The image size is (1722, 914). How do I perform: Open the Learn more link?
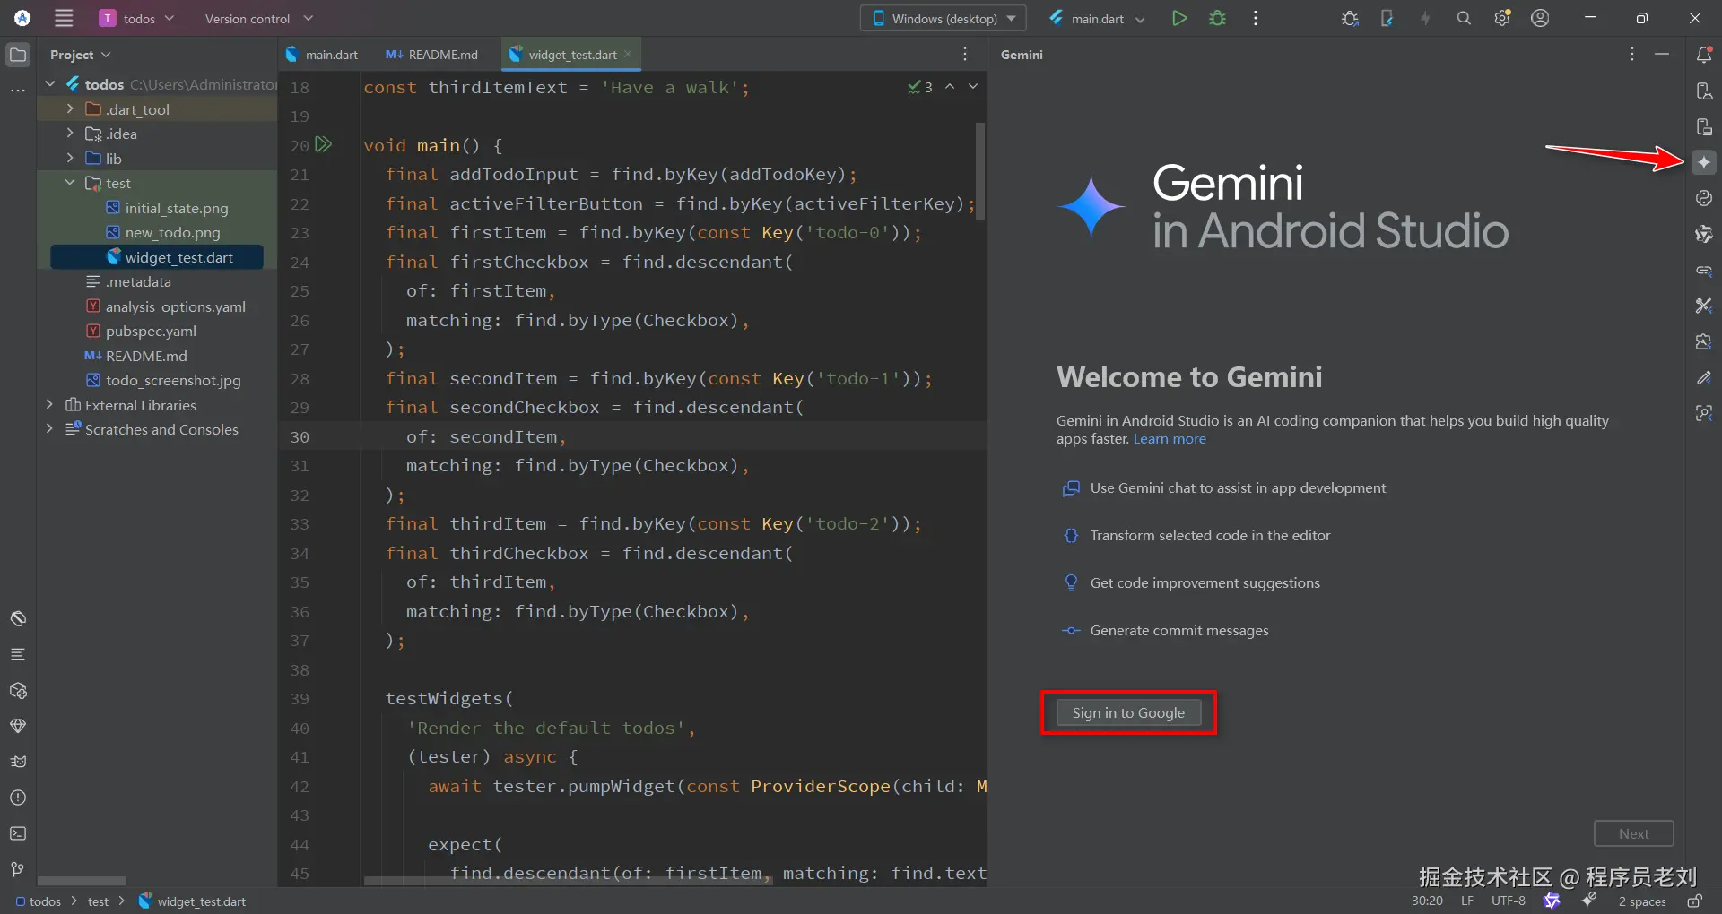pyautogui.click(x=1170, y=439)
